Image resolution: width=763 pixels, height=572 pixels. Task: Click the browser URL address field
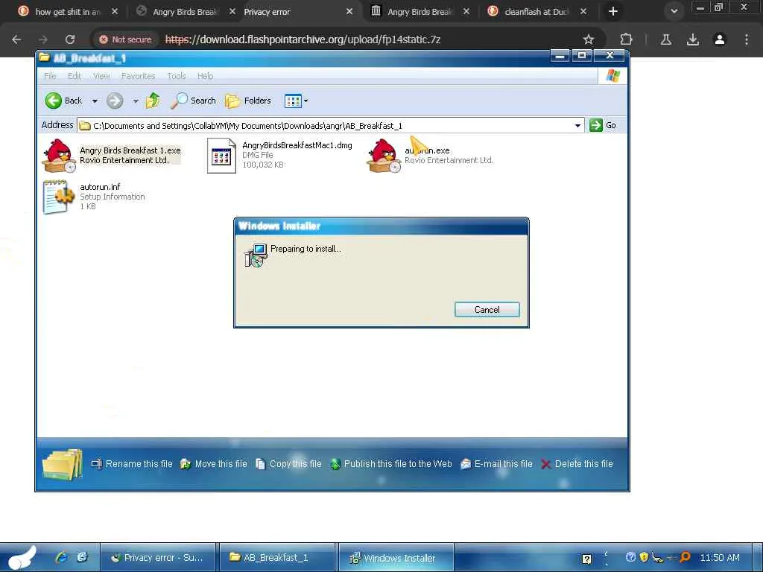coord(303,39)
